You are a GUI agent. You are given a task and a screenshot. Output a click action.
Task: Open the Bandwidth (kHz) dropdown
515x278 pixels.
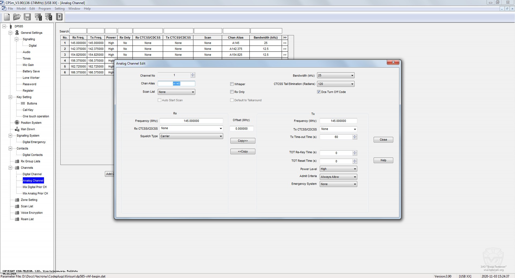(x=336, y=76)
